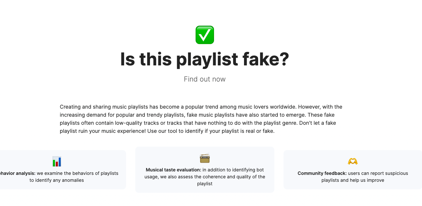This screenshot has width=422, height=206.
Task: Click the radio icon
Action: tap(205, 158)
